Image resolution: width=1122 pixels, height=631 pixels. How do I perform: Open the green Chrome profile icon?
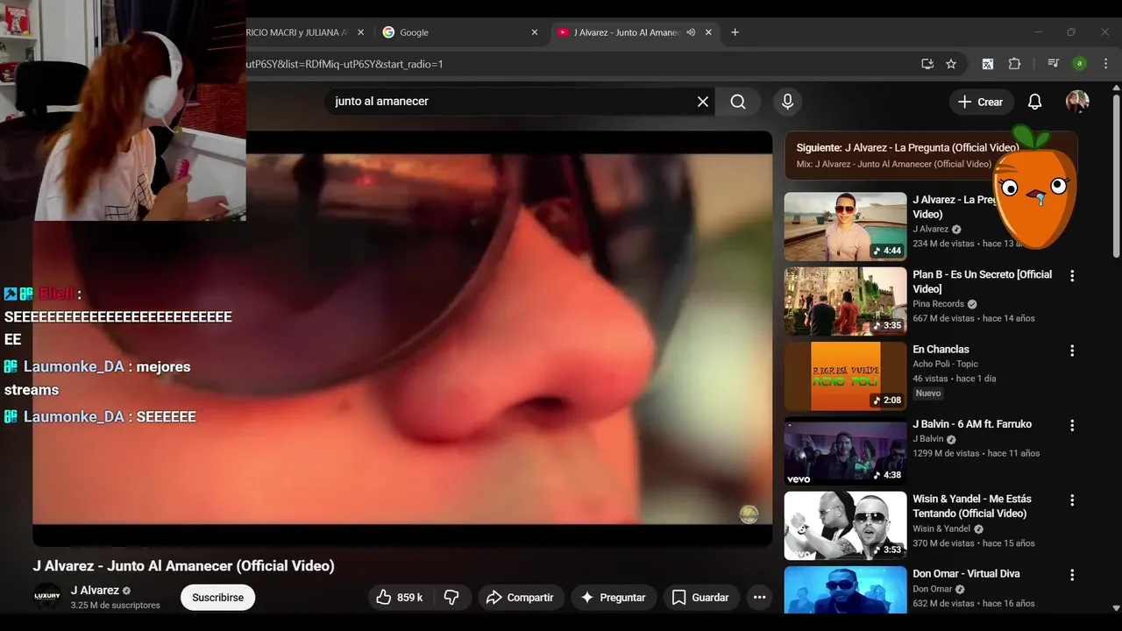point(1080,64)
